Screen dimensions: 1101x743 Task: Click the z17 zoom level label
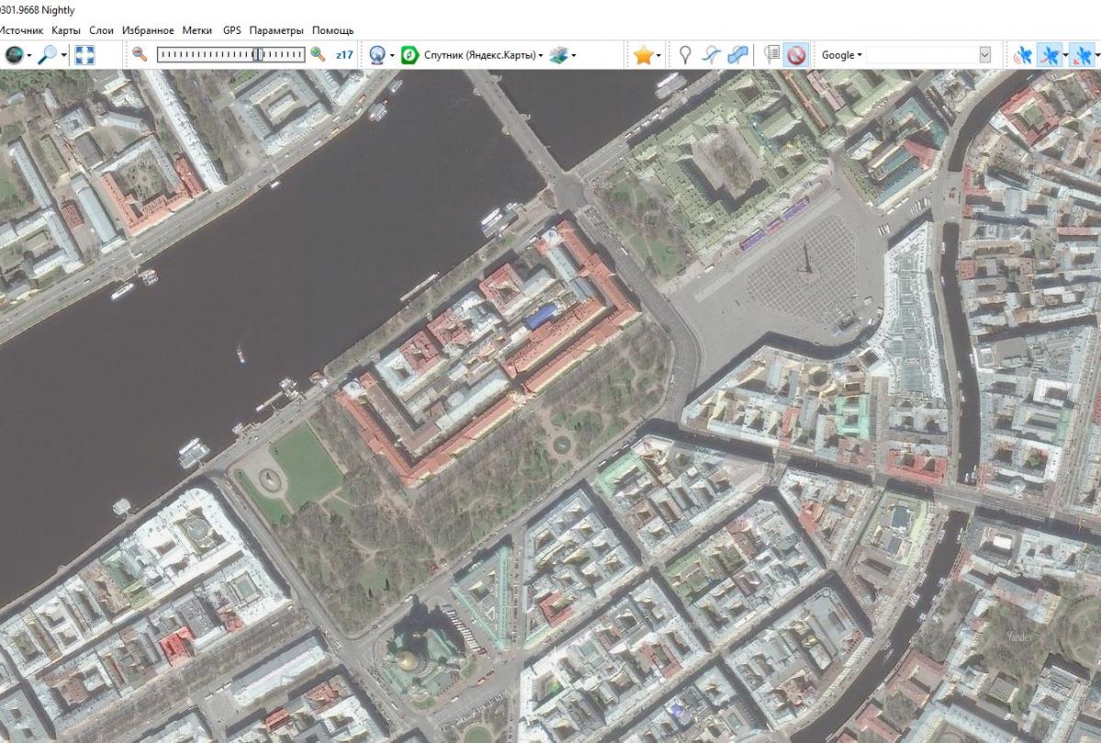(344, 55)
